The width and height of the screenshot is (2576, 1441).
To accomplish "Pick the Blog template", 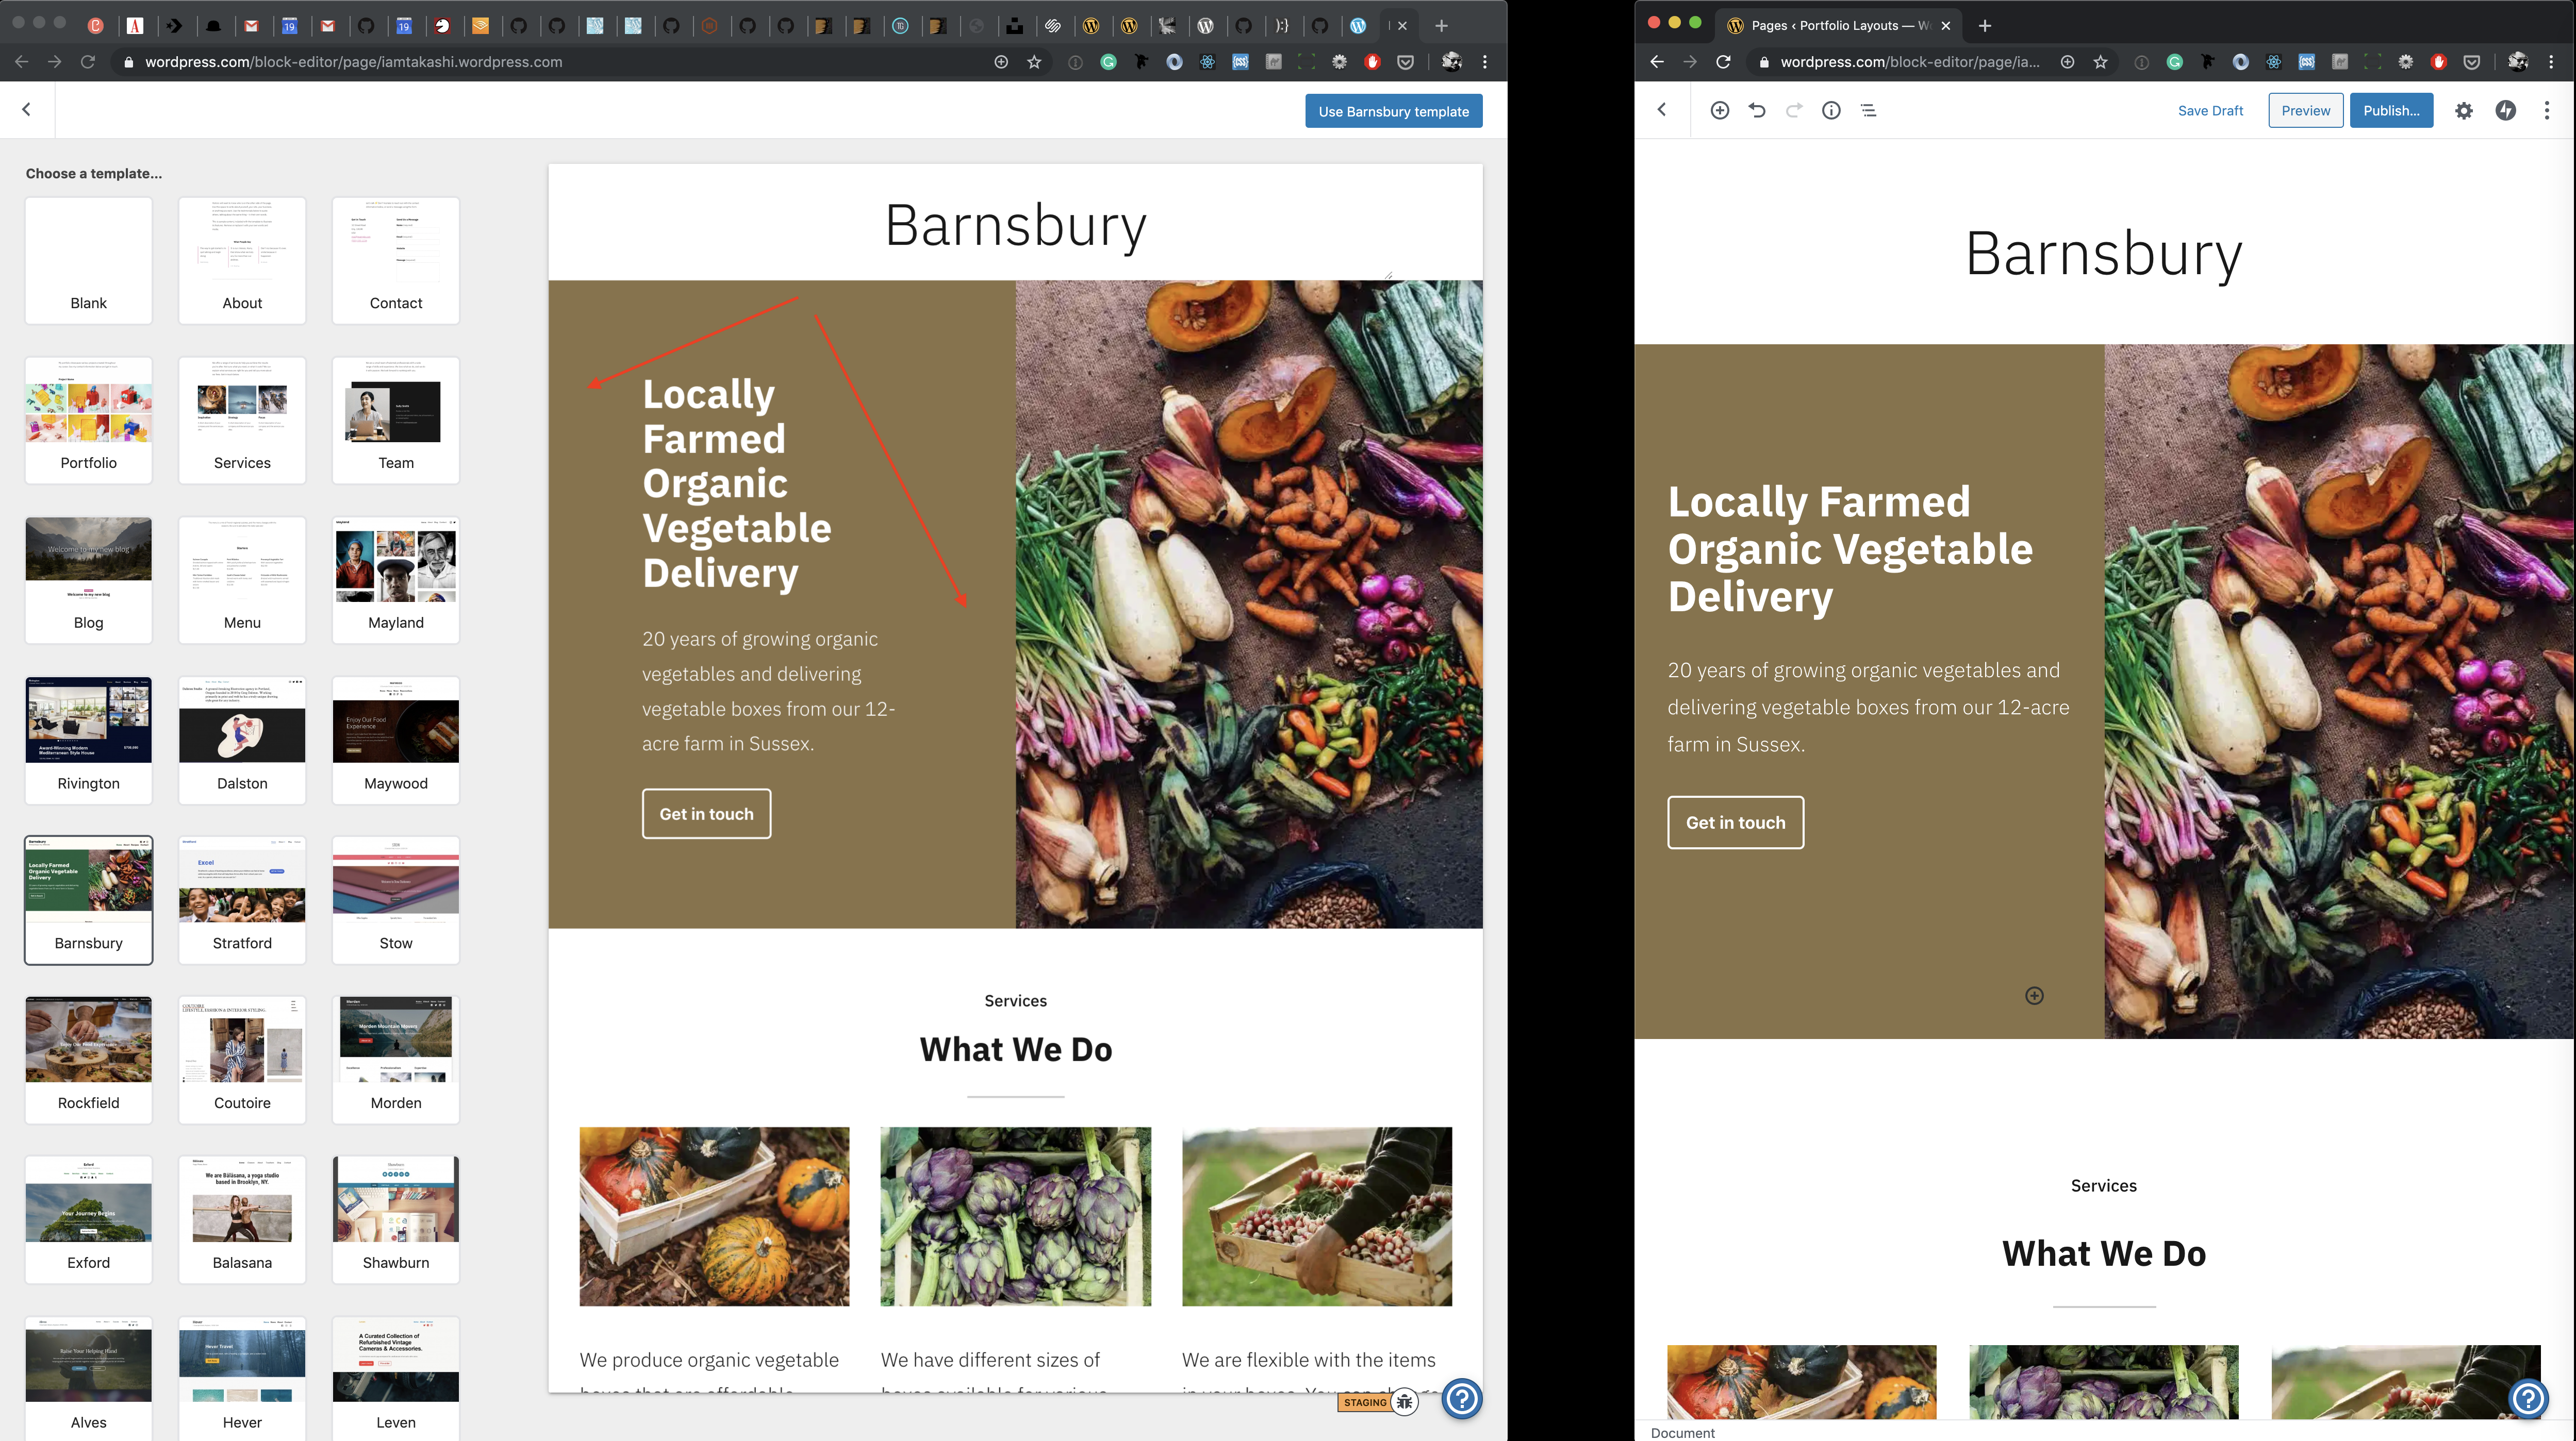I will pos(89,580).
